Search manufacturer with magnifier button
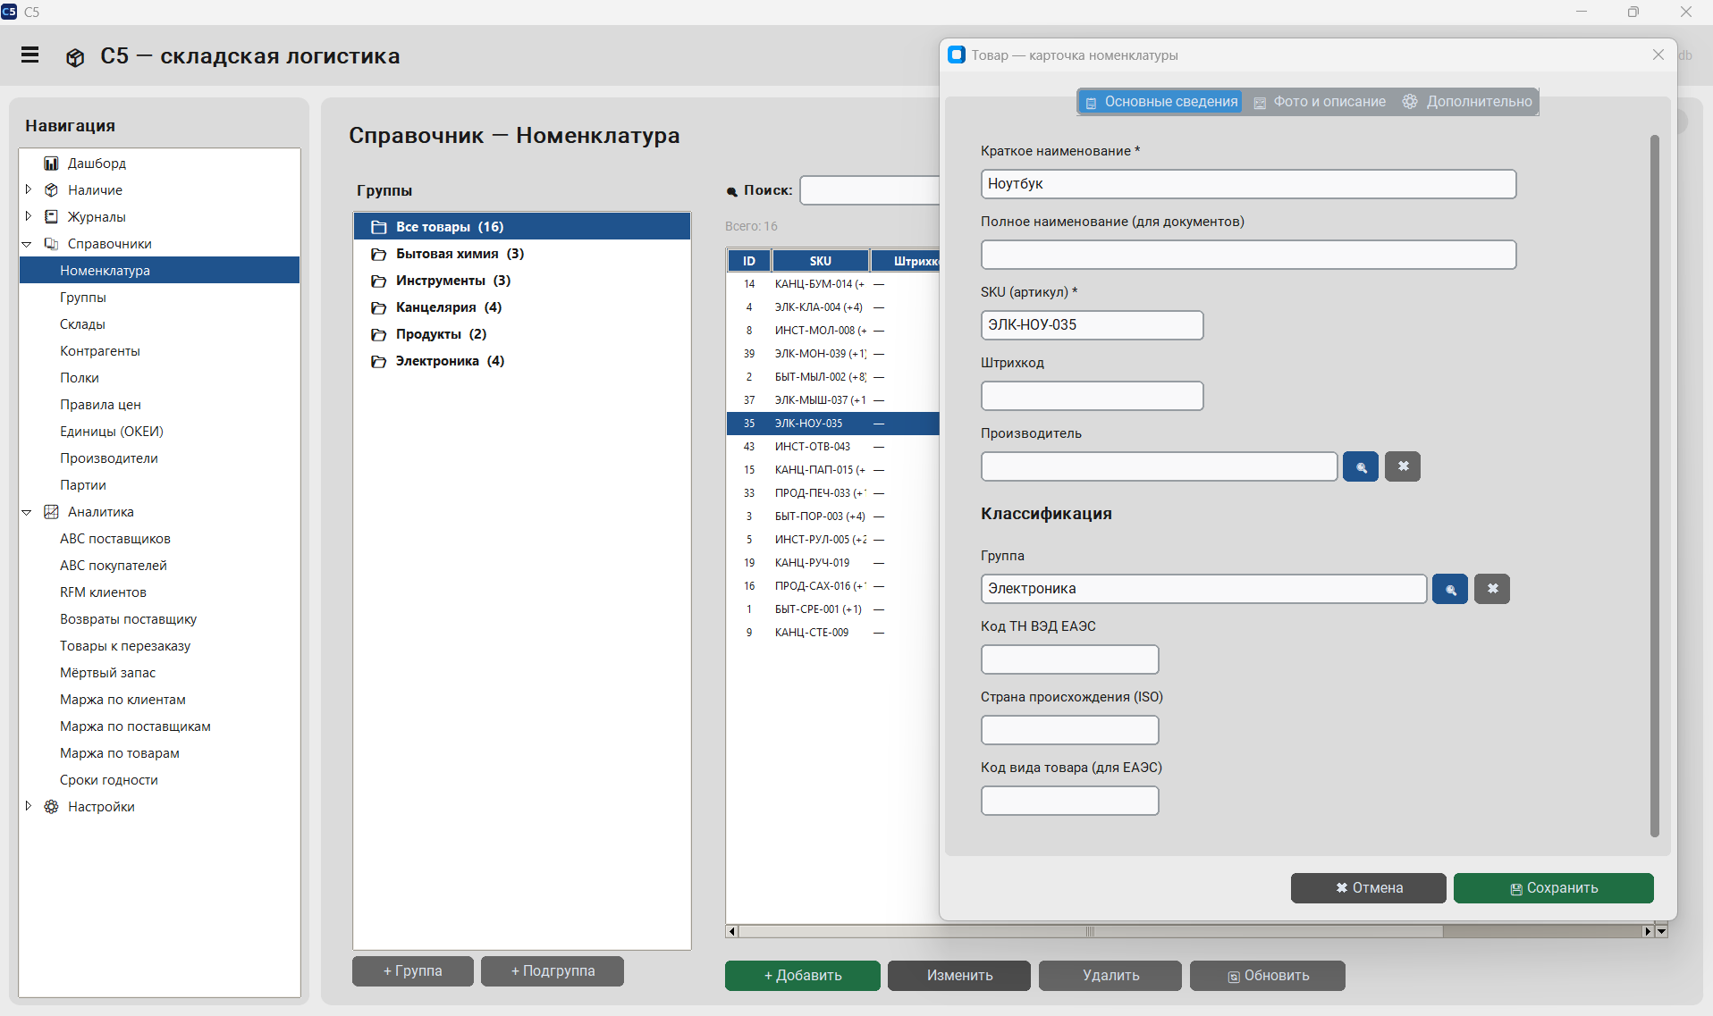Image resolution: width=1713 pixels, height=1016 pixels. tap(1360, 466)
